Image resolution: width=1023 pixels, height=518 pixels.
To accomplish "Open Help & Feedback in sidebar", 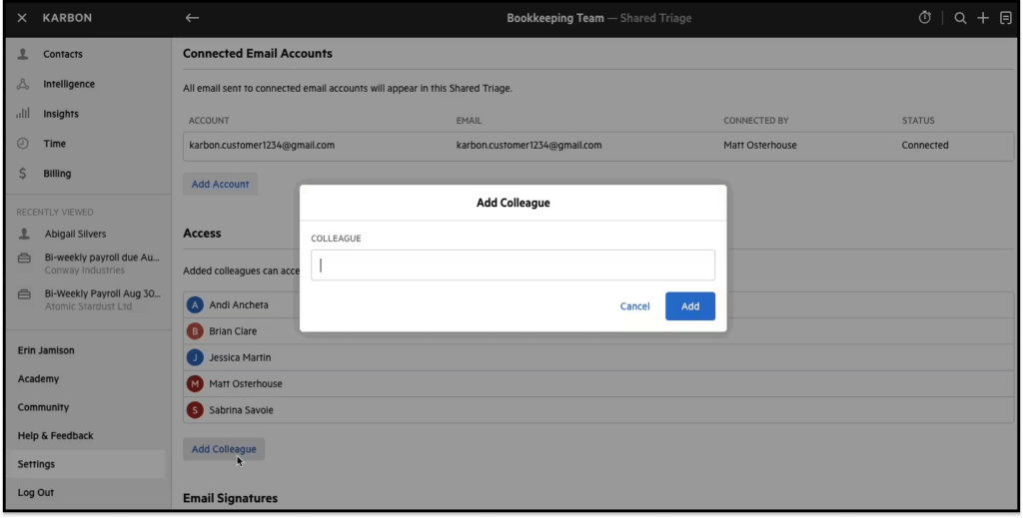I will pyautogui.click(x=55, y=435).
